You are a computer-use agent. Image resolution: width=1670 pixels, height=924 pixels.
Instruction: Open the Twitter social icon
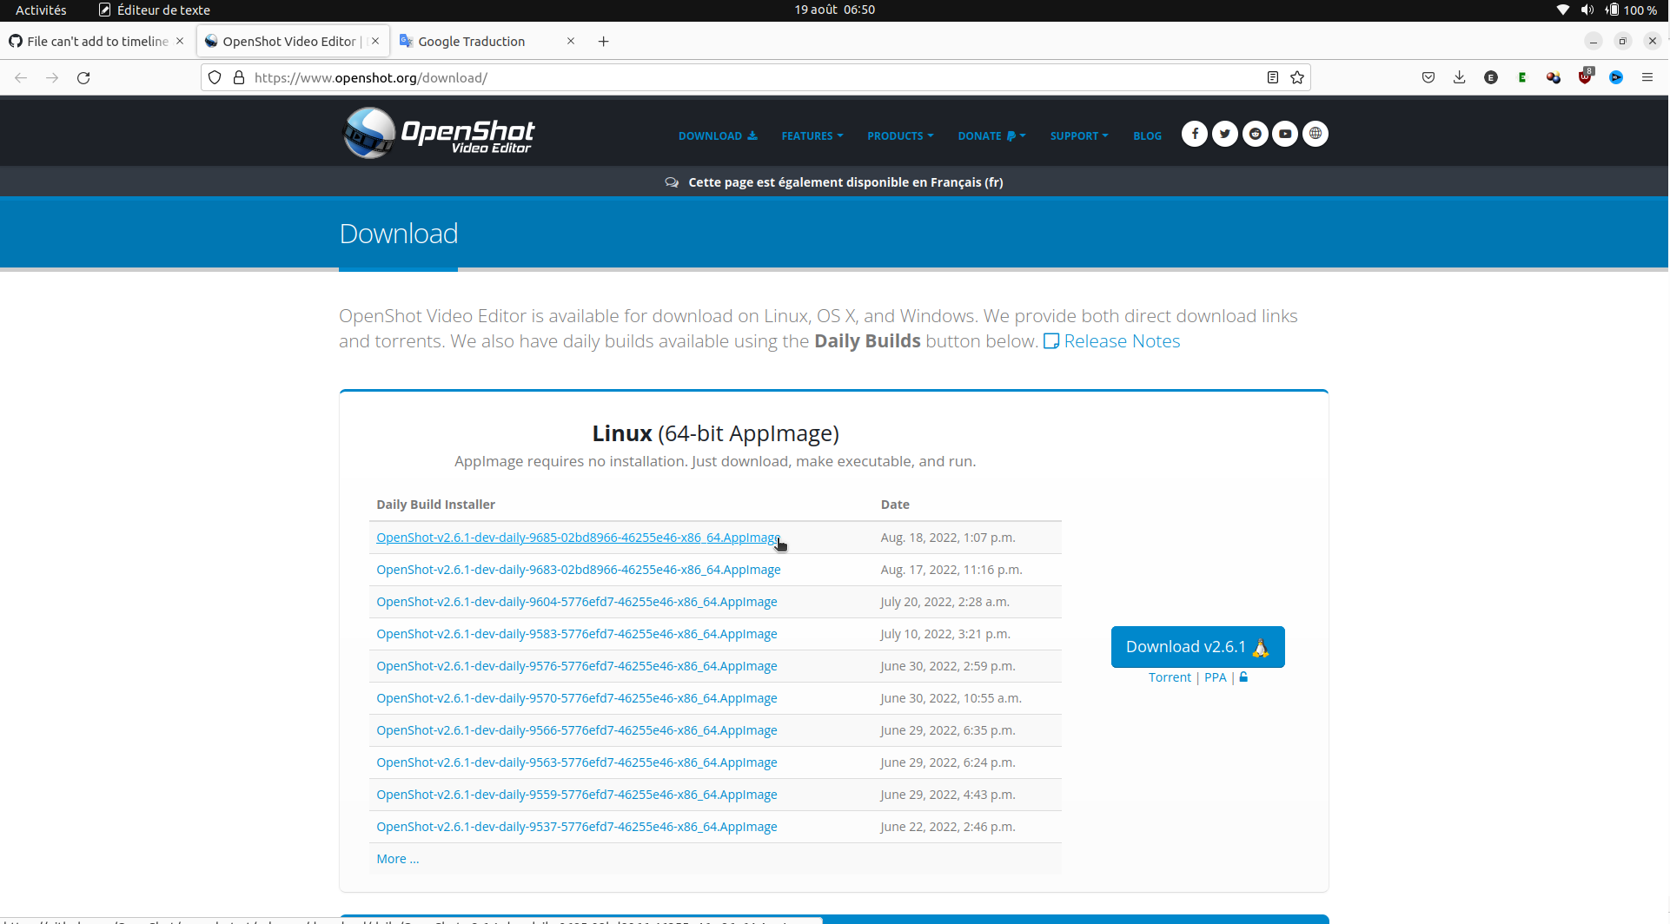(x=1224, y=134)
